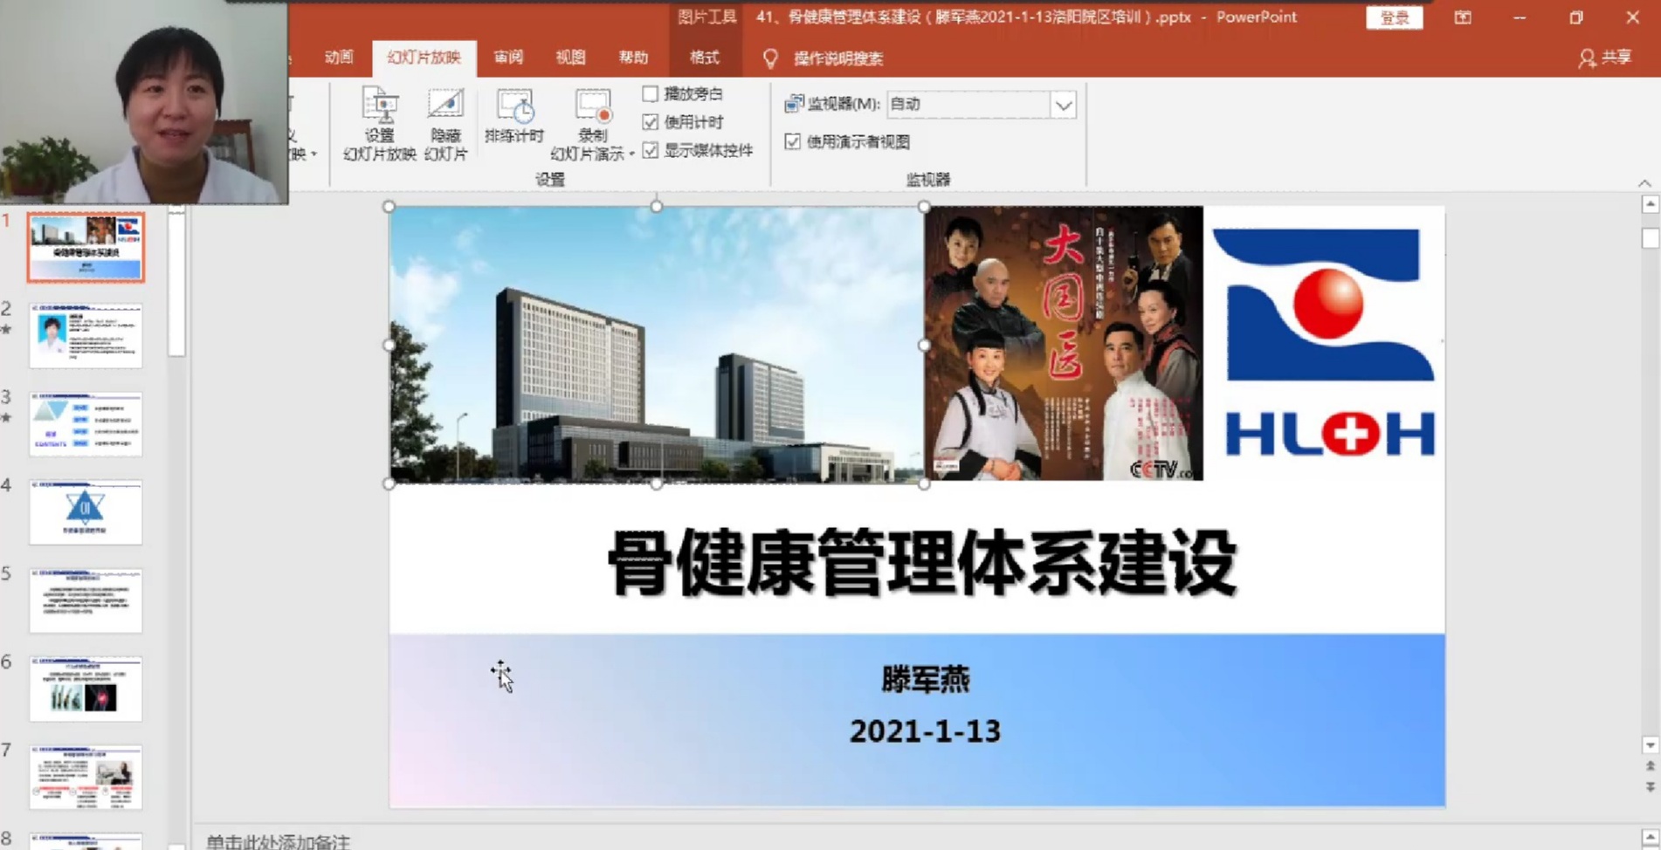This screenshot has width=1661, height=850.
Task: Click the Share (共享) person icon
Action: click(1587, 58)
